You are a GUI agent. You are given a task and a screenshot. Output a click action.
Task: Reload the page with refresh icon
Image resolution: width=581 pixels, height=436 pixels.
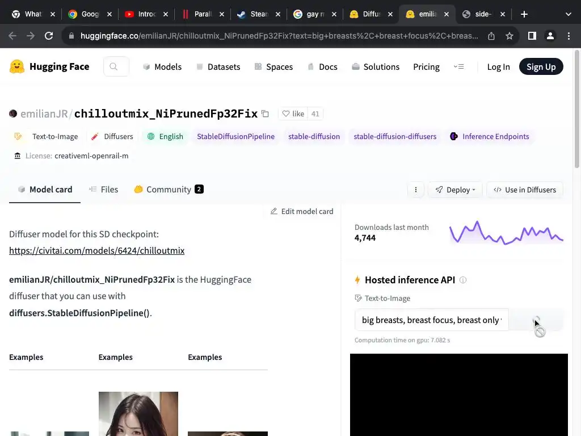49,36
